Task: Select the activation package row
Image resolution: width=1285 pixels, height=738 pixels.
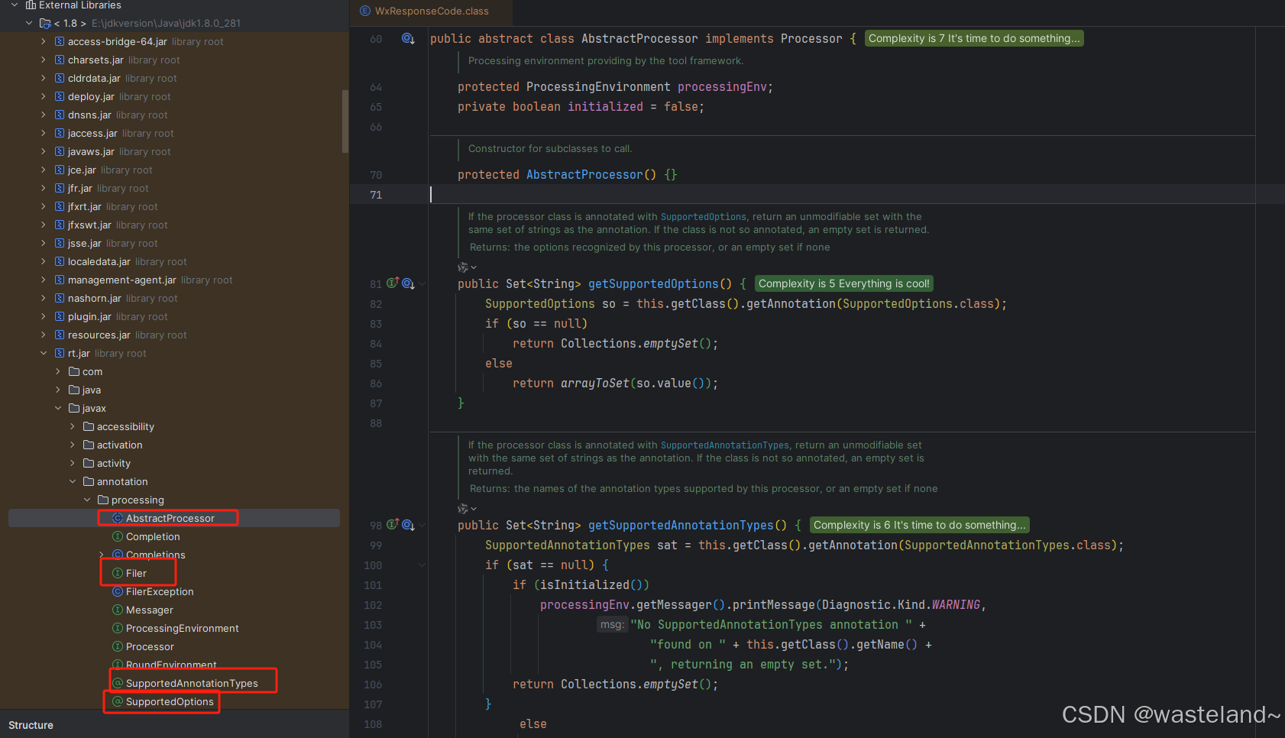Action: 174,445
